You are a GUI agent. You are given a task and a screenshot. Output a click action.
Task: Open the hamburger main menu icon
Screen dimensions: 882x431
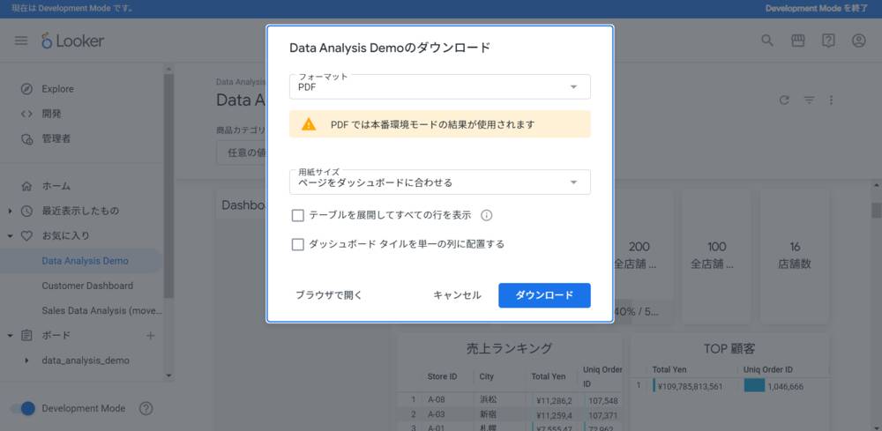(x=21, y=41)
